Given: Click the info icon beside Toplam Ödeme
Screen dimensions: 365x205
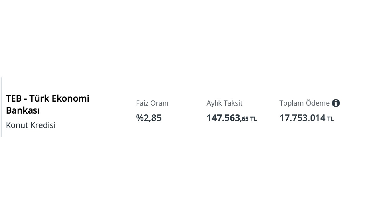Looking at the screenshot, I should [x=336, y=103].
